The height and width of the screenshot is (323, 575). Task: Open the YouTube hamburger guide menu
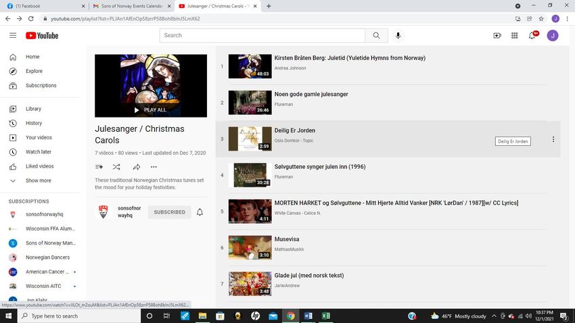(13, 36)
